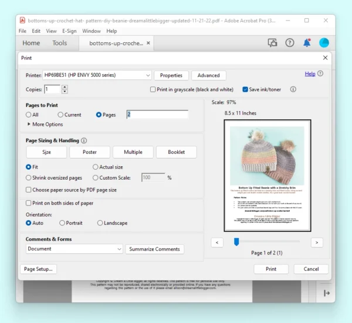The image size is (352, 323).
Task: Open the Help link in Print dialog
Action: [x=310, y=74]
